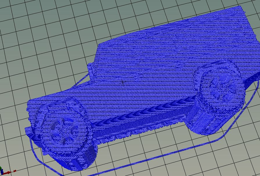
Task: Click the origin point of the axis gizmo
Action: [1, 175]
